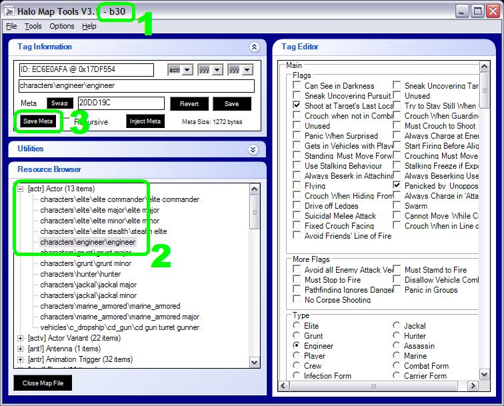
Task: Uncheck Panicked by Unopposable flag
Action: [x=397, y=185]
